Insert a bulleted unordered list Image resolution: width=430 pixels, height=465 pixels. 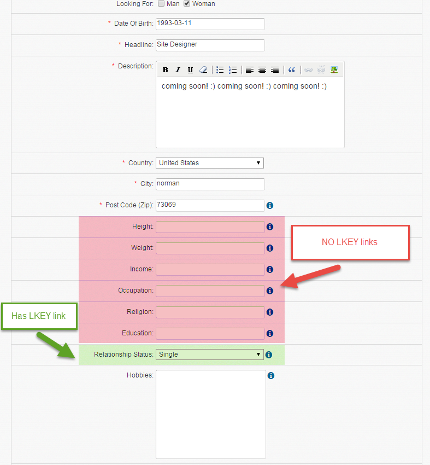[x=220, y=70]
